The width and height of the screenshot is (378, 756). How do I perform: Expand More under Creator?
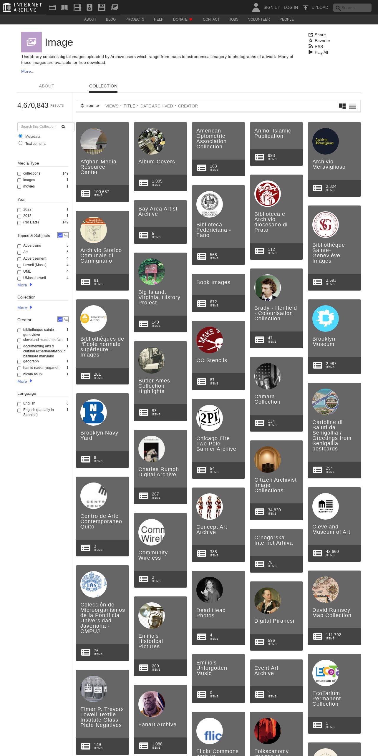click(x=25, y=381)
